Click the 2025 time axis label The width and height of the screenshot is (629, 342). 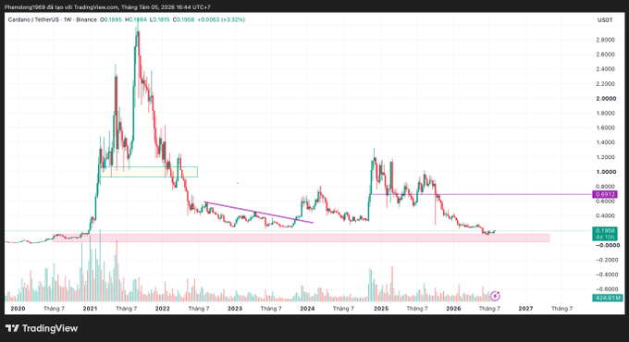[381, 309]
